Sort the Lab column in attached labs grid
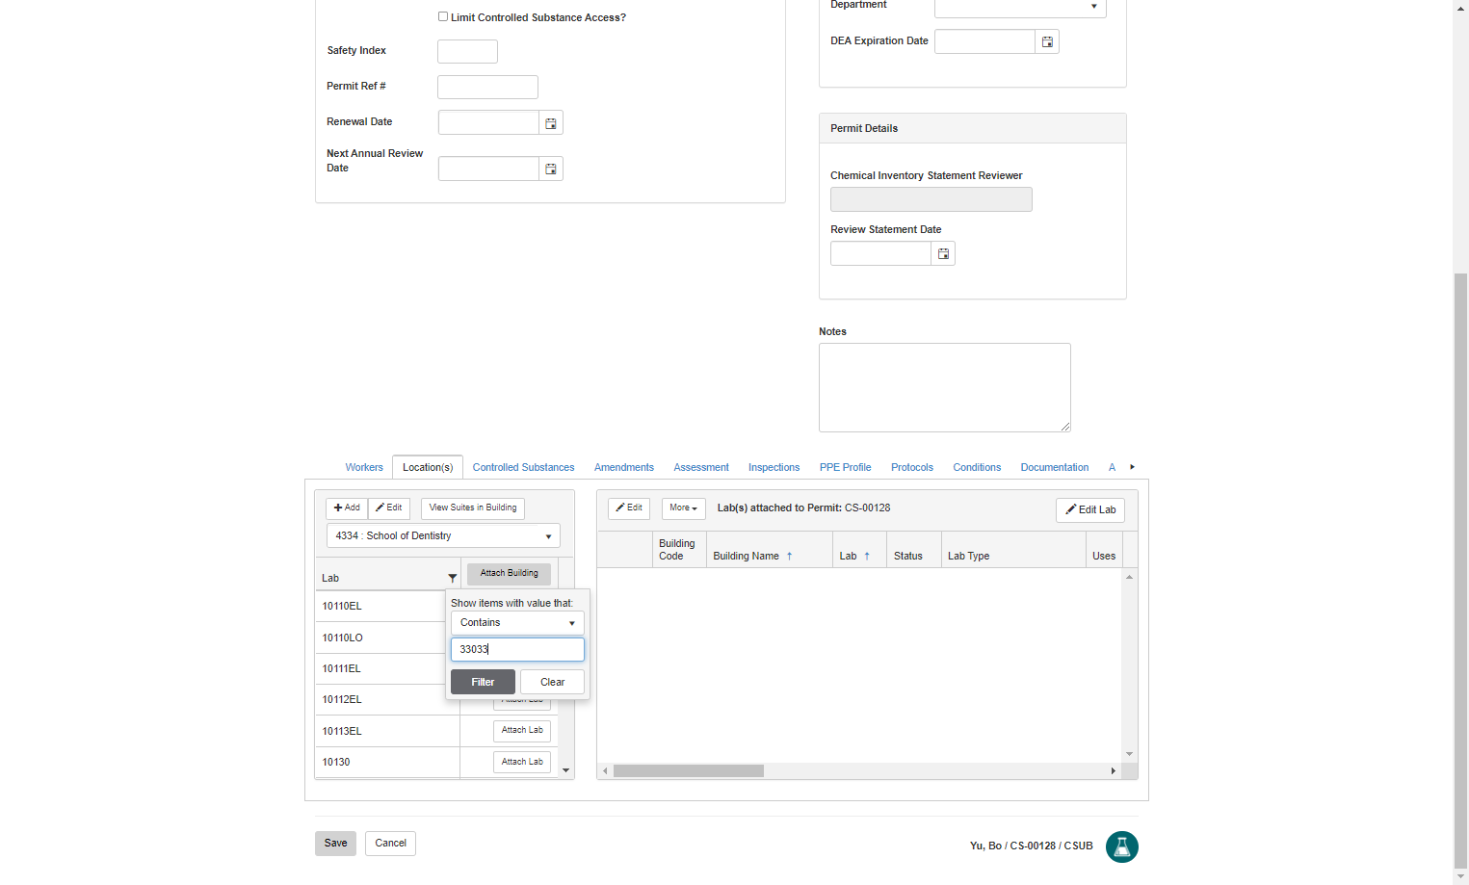 pyautogui.click(x=867, y=557)
